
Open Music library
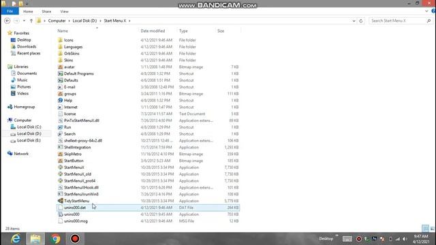pos(22,80)
